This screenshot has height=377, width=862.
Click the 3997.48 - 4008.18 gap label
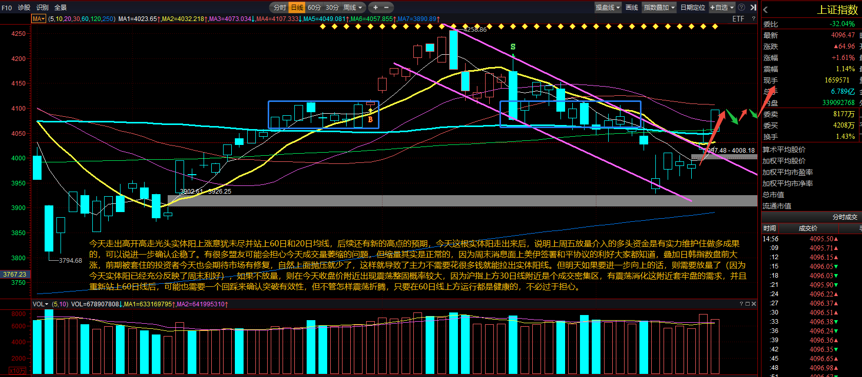coord(729,151)
